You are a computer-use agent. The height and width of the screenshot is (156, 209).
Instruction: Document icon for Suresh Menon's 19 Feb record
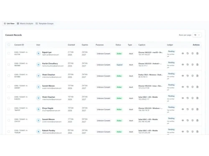pos(197,87)
